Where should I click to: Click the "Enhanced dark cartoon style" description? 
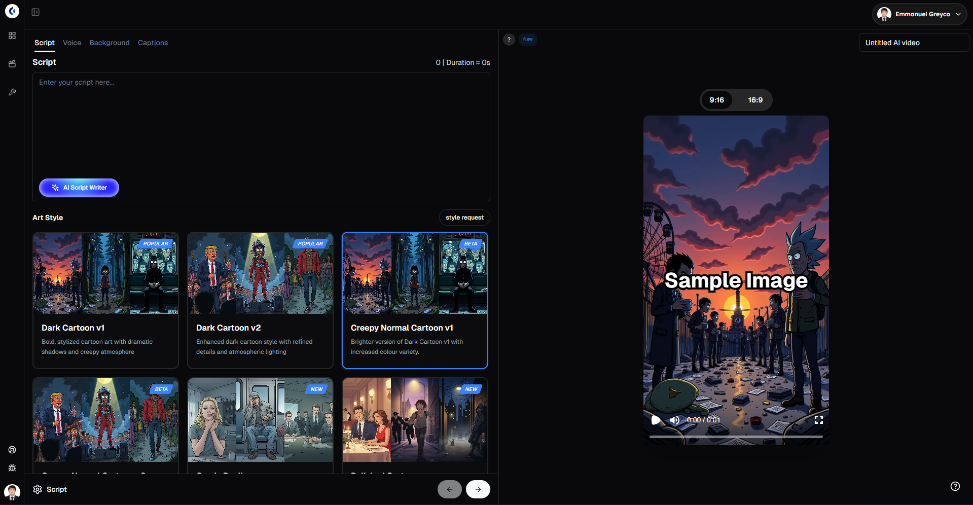coord(255,347)
